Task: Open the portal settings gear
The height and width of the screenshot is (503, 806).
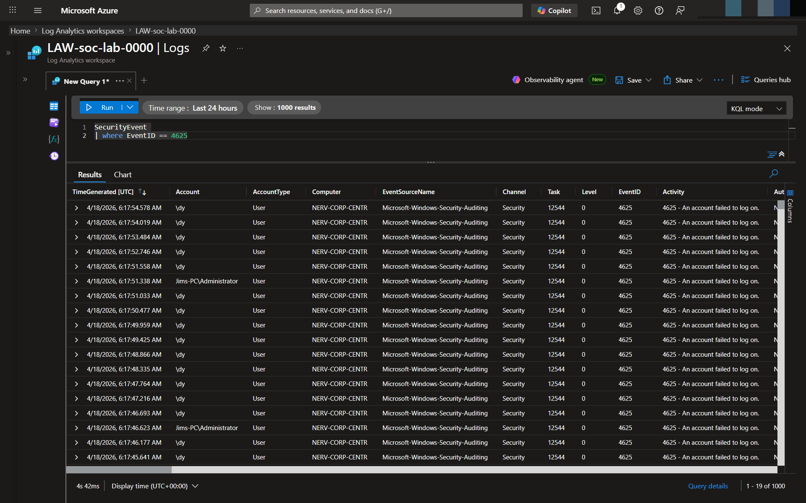Action: pyautogui.click(x=638, y=10)
